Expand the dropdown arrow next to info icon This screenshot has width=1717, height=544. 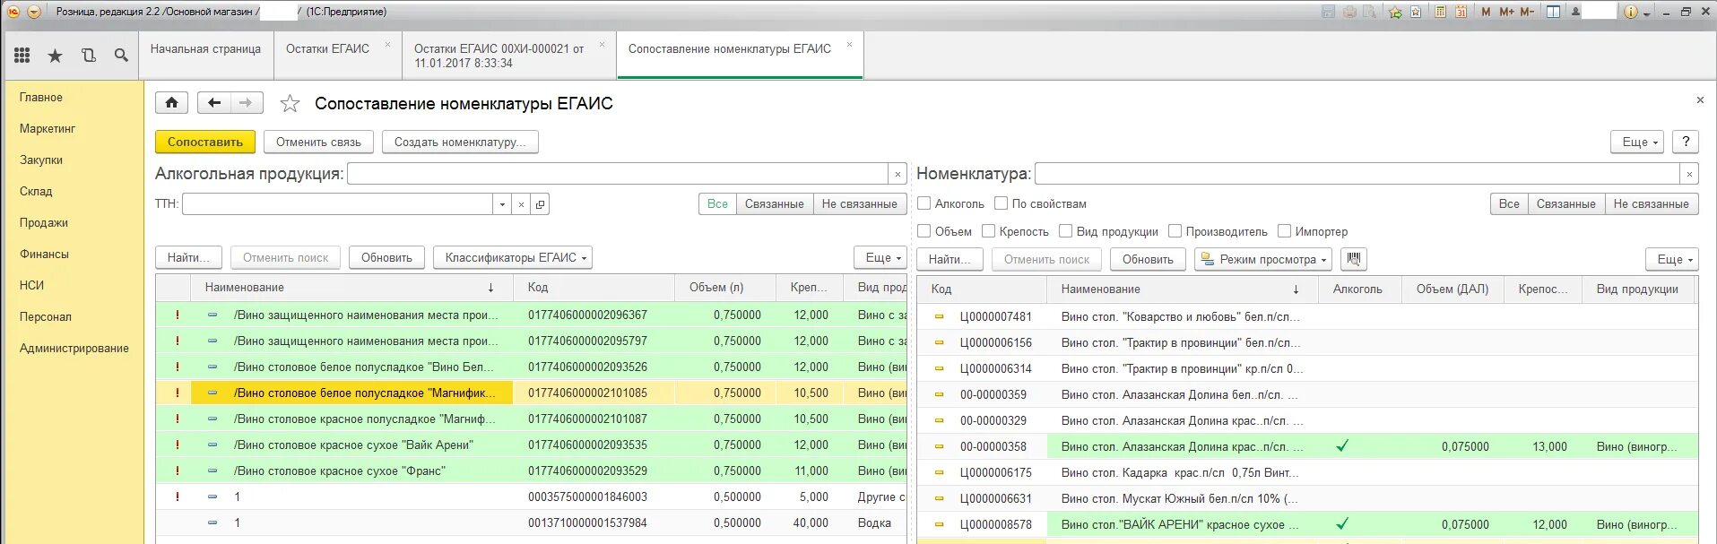(1646, 13)
